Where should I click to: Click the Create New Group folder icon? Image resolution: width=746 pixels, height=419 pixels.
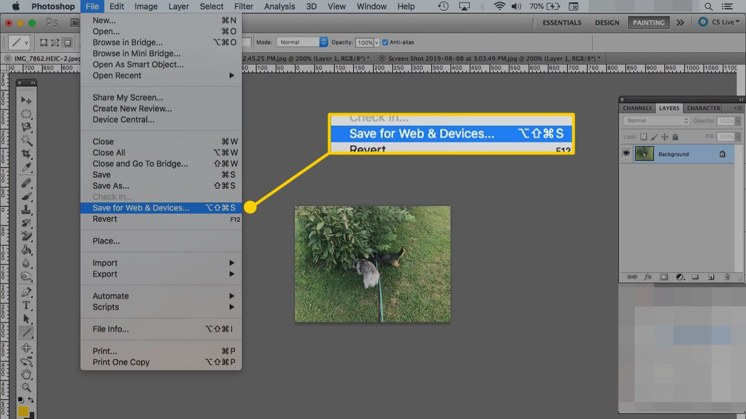point(695,277)
